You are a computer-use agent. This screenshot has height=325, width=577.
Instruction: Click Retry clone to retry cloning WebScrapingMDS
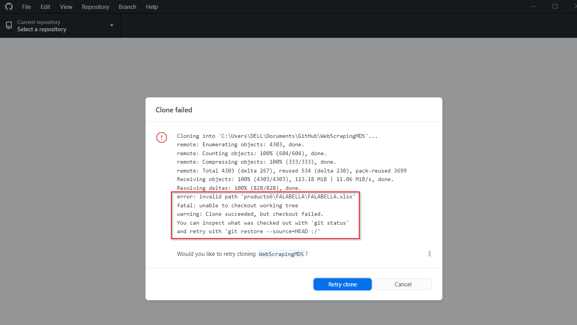click(x=342, y=284)
